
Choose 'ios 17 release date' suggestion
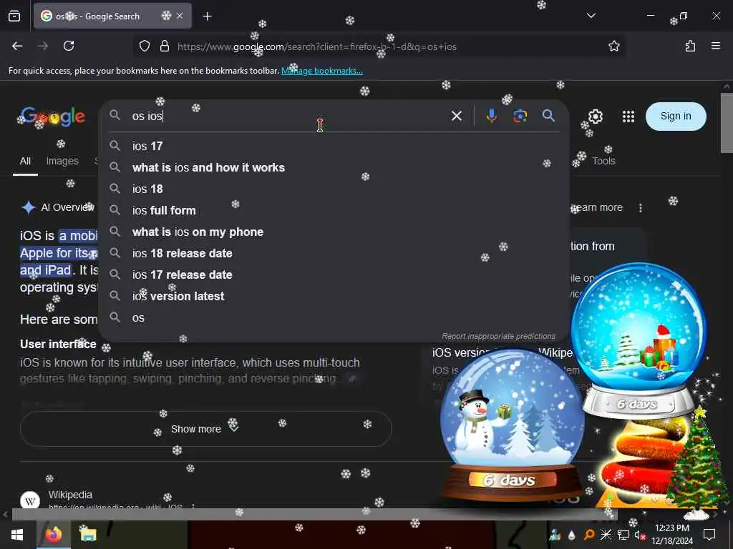pos(334,275)
